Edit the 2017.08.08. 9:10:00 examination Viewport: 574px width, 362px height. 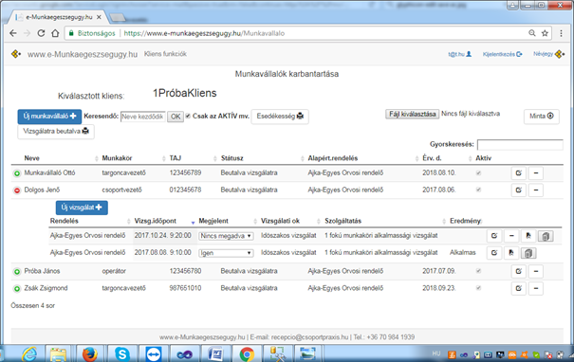(x=494, y=253)
